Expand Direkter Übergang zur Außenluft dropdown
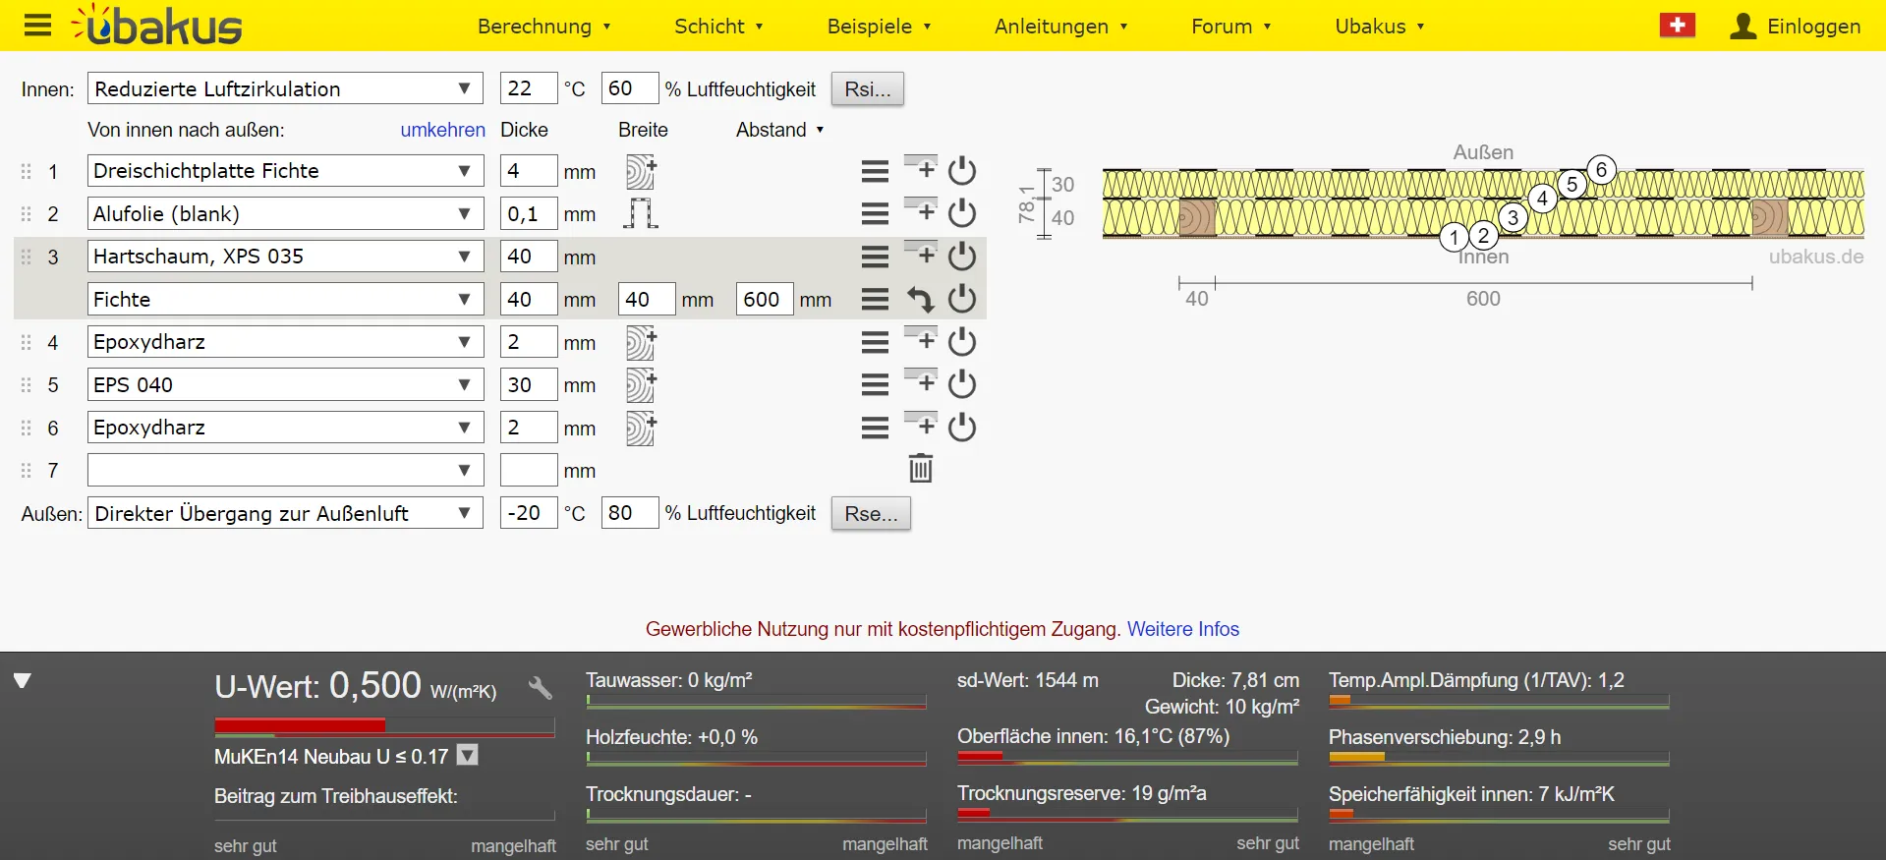The image size is (1886, 860). pyautogui.click(x=285, y=513)
